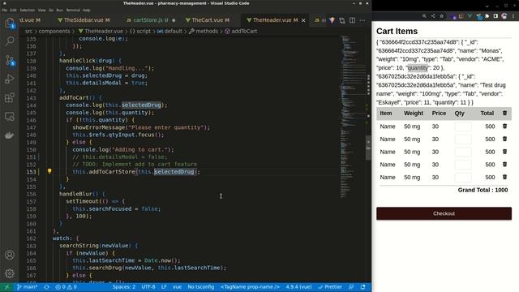Open the Run and Debug view

coord(10,79)
